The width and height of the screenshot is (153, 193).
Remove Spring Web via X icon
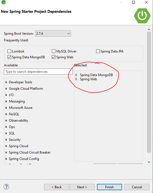pyautogui.click(x=76, y=79)
